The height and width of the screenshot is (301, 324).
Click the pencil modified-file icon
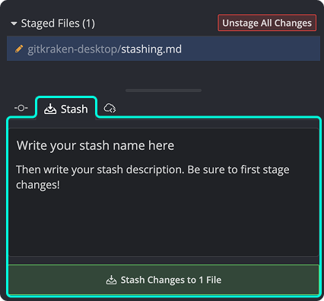[19, 49]
